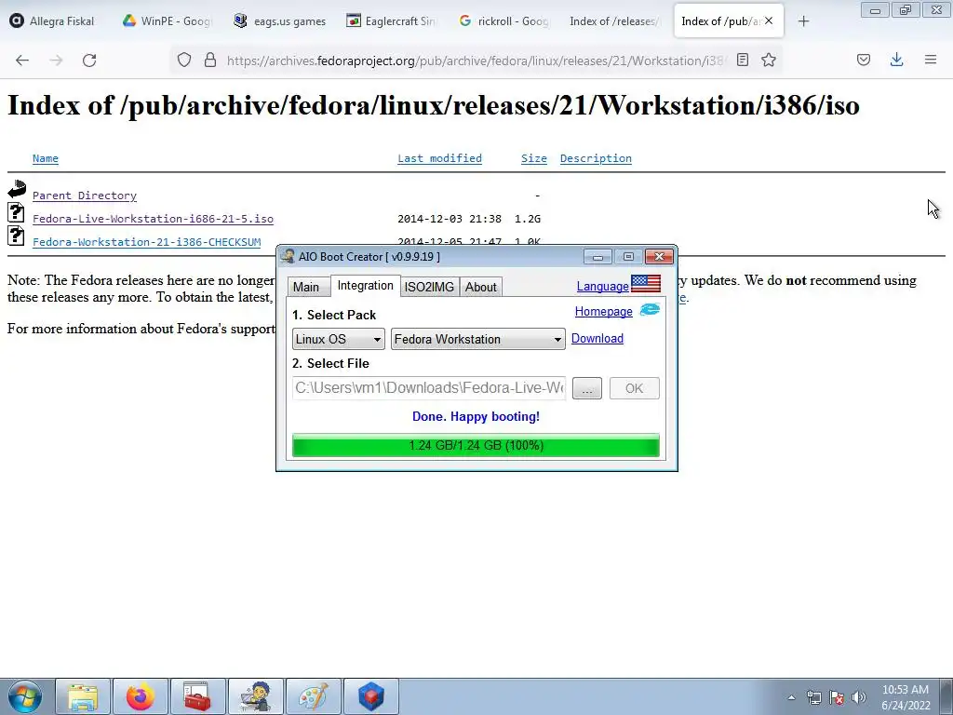Switch to the rickroll Google tab

(503, 21)
